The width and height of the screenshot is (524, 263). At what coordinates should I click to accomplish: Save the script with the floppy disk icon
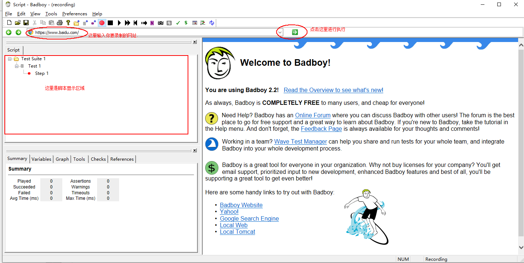click(26, 23)
